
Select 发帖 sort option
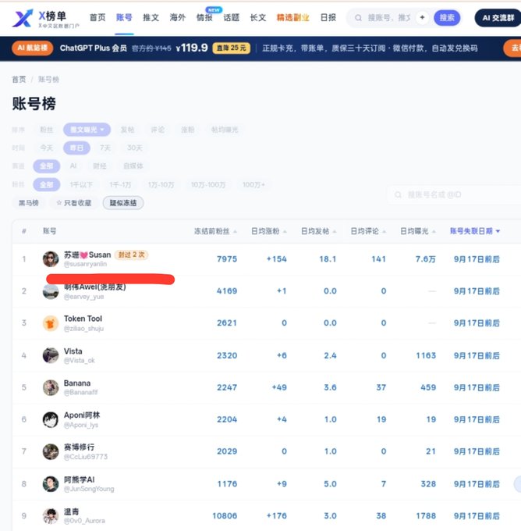point(128,130)
